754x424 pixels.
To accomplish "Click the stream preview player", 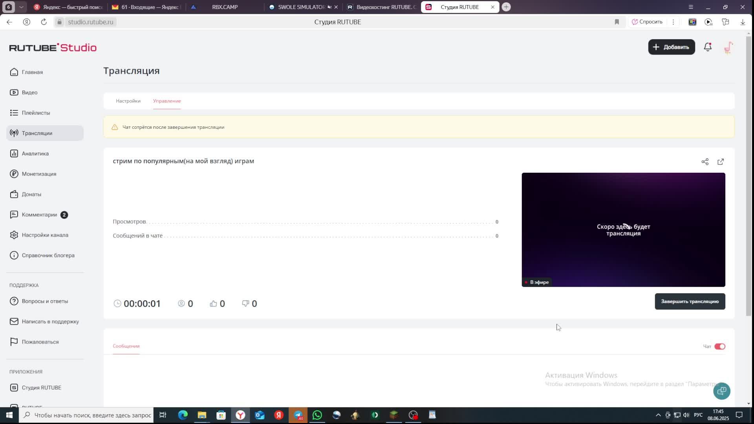I will point(623,230).
